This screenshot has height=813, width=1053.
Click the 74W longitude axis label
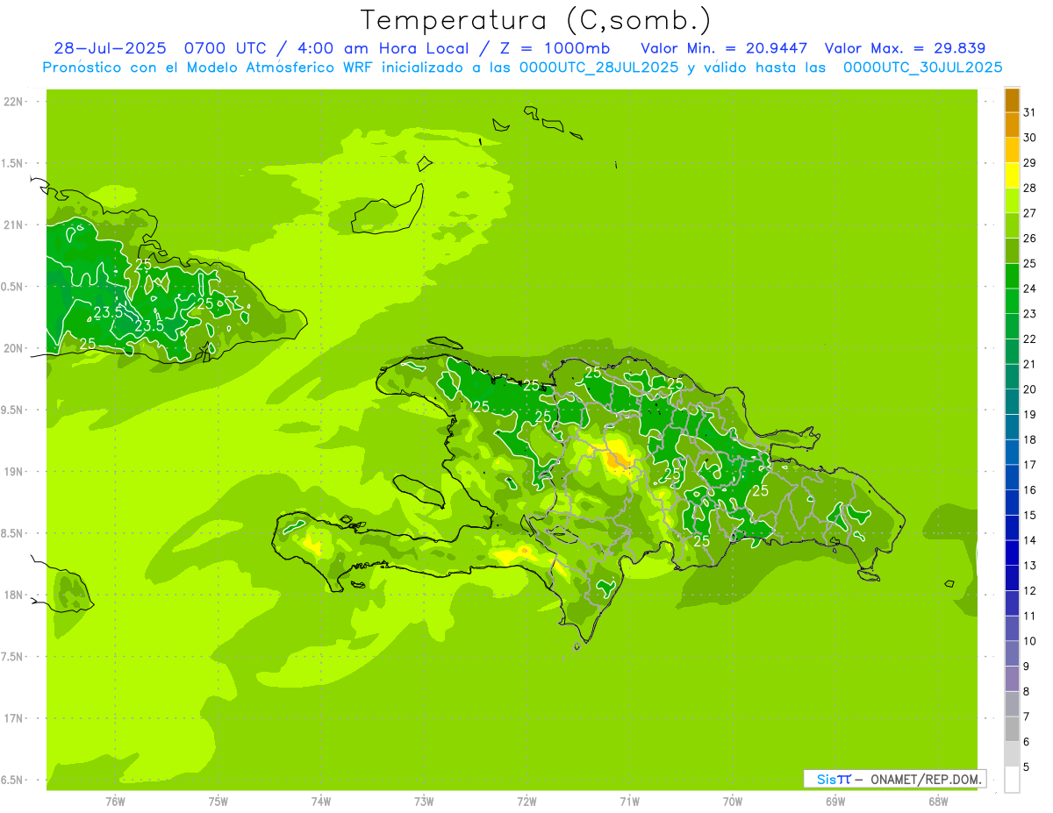click(x=321, y=802)
